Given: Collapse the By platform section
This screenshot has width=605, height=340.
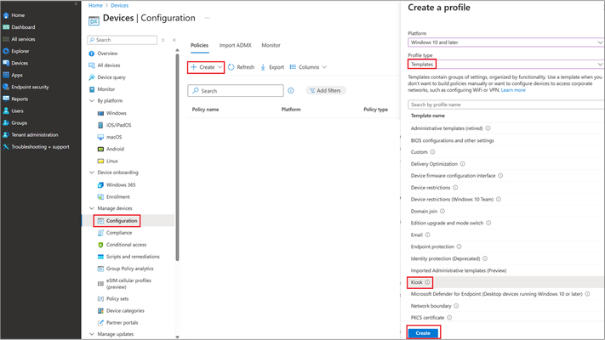Looking at the screenshot, I should click(92, 100).
